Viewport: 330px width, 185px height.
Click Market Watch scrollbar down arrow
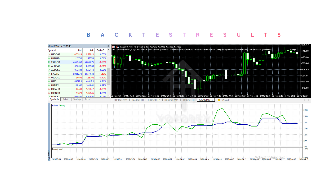[x=109, y=96]
